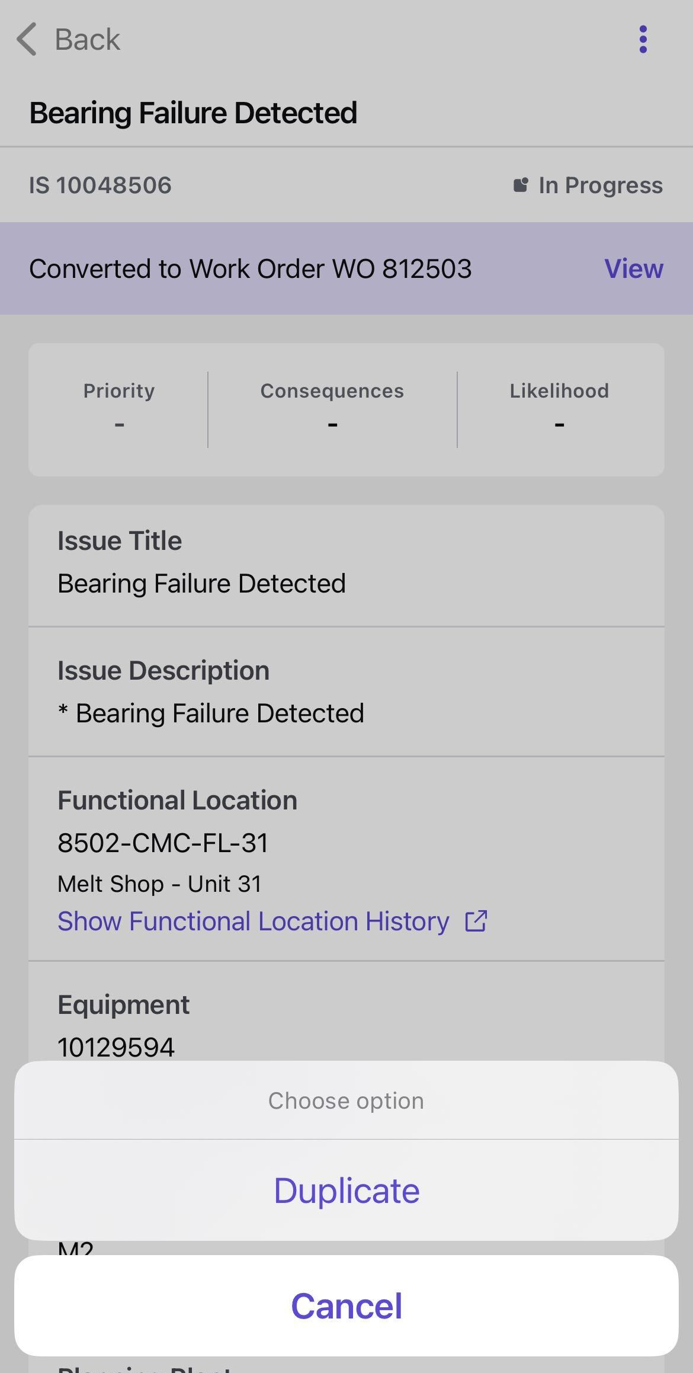Tap View to open the work order

pyautogui.click(x=633, y=268)
